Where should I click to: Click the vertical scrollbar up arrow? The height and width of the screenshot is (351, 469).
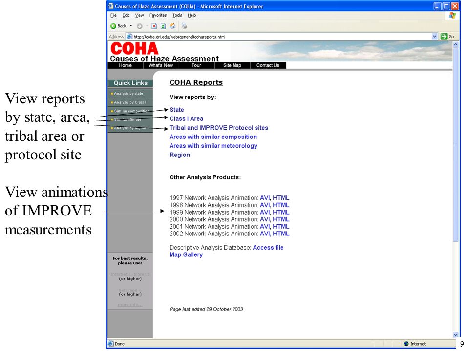455,44
